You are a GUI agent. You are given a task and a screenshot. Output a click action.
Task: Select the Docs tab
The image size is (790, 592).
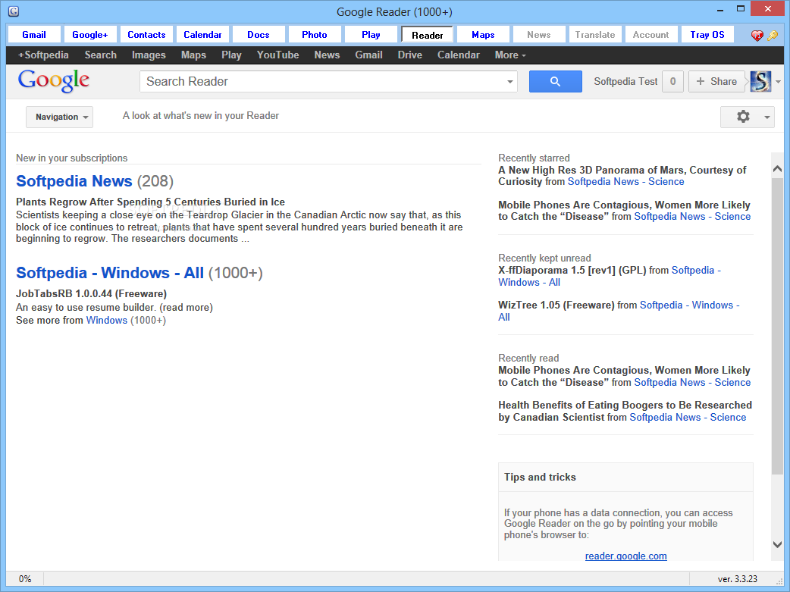[x=259, y=35]
